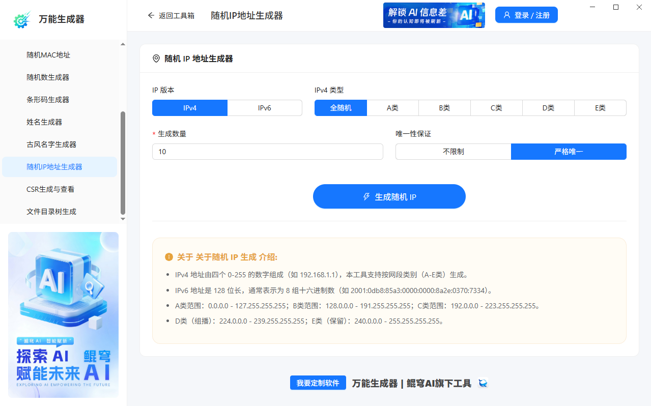Click the back arrow beside 返回工具箱

pos(151,15)
